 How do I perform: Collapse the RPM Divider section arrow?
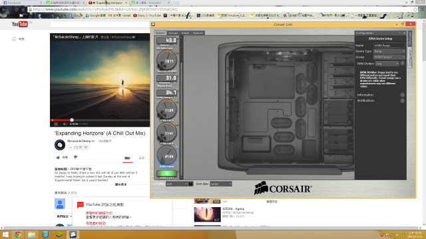[402, 64]
